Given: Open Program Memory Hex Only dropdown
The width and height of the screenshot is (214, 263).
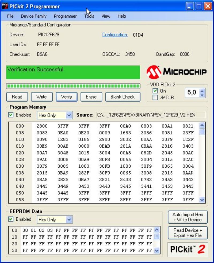Looking at the screenshot, I should [69, 115].
